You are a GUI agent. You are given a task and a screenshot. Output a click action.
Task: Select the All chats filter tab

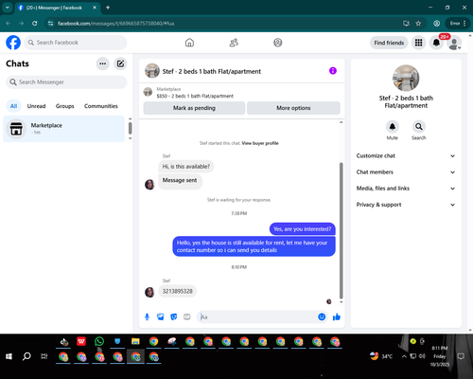coord(13,106)
